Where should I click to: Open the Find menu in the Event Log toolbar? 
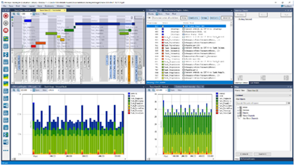click(x=174, y=14)
